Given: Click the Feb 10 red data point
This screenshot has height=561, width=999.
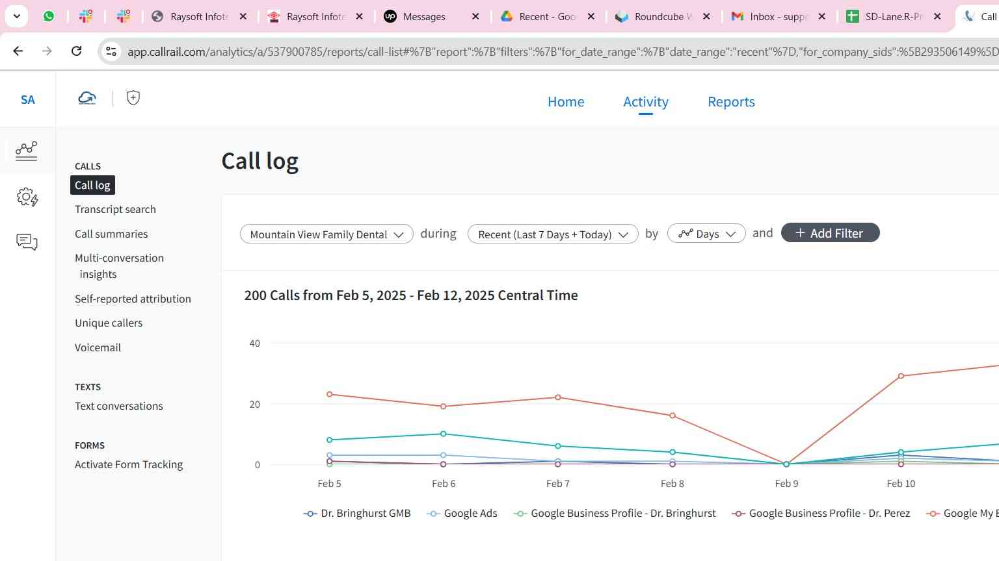Looking at the screenshot, I should pos(901,376).
